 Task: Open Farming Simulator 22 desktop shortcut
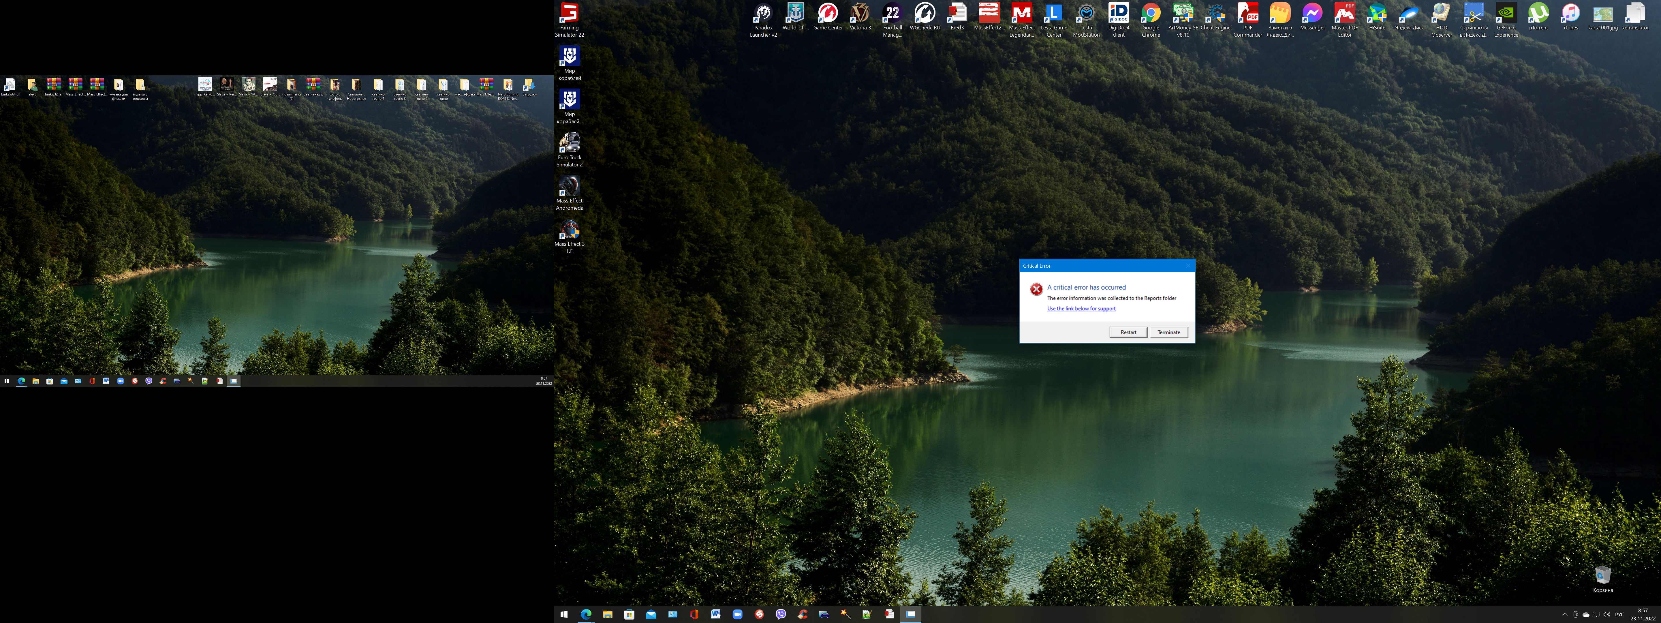pyautogui.click(x=569, y=20)
